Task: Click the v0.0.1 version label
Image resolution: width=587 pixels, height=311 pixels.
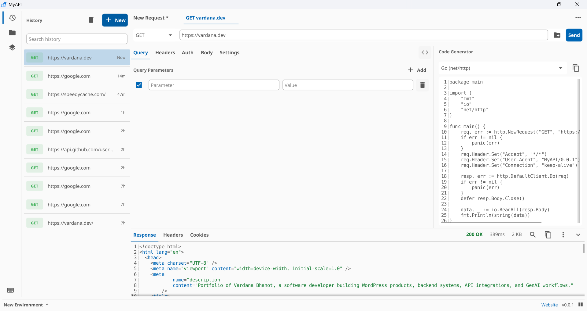Action: coord(568,305)
